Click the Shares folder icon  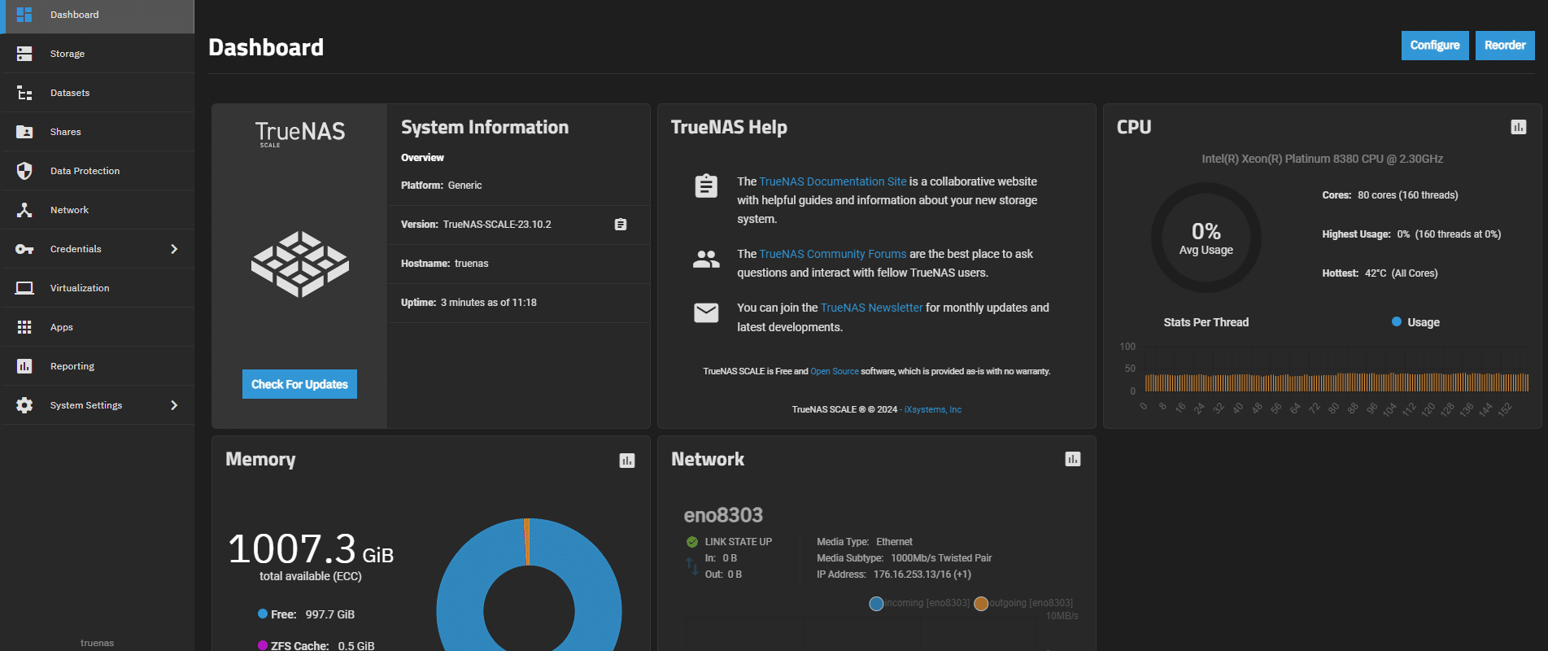pos(24,132)
